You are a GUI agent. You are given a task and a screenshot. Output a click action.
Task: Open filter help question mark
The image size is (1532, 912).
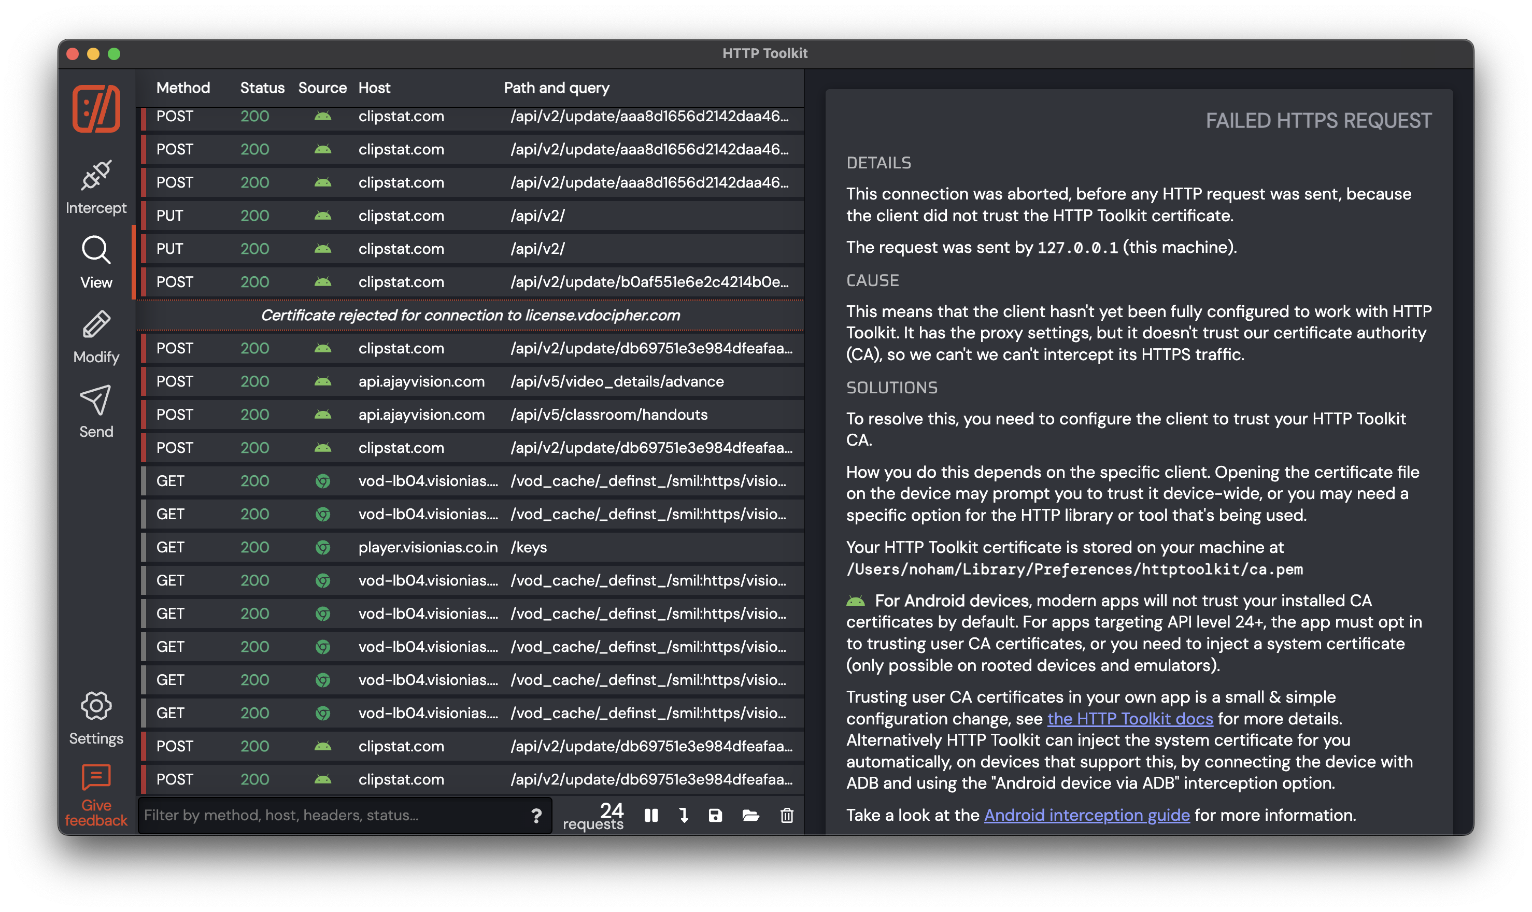click(536, 816)
